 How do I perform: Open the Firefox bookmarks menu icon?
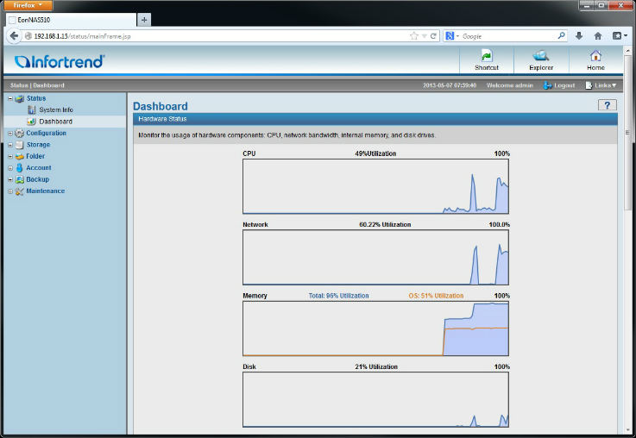(620, 35)
